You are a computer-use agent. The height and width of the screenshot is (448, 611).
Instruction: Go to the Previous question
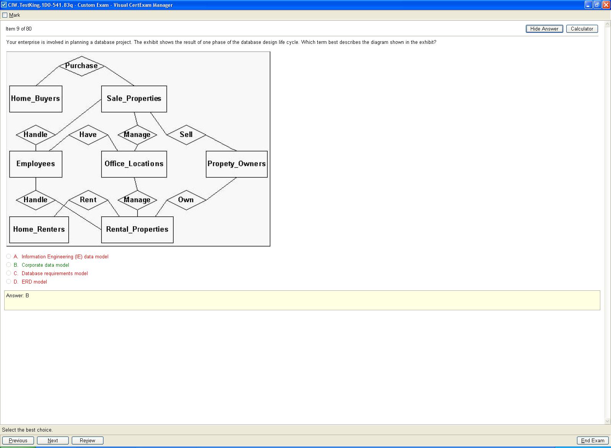(18, 440)
